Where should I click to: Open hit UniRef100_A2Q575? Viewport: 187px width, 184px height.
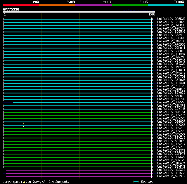[x=171, y=29]
